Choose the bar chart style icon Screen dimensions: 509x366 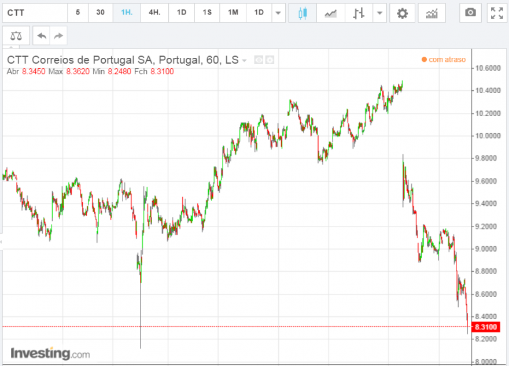click(x=359, y=13)
